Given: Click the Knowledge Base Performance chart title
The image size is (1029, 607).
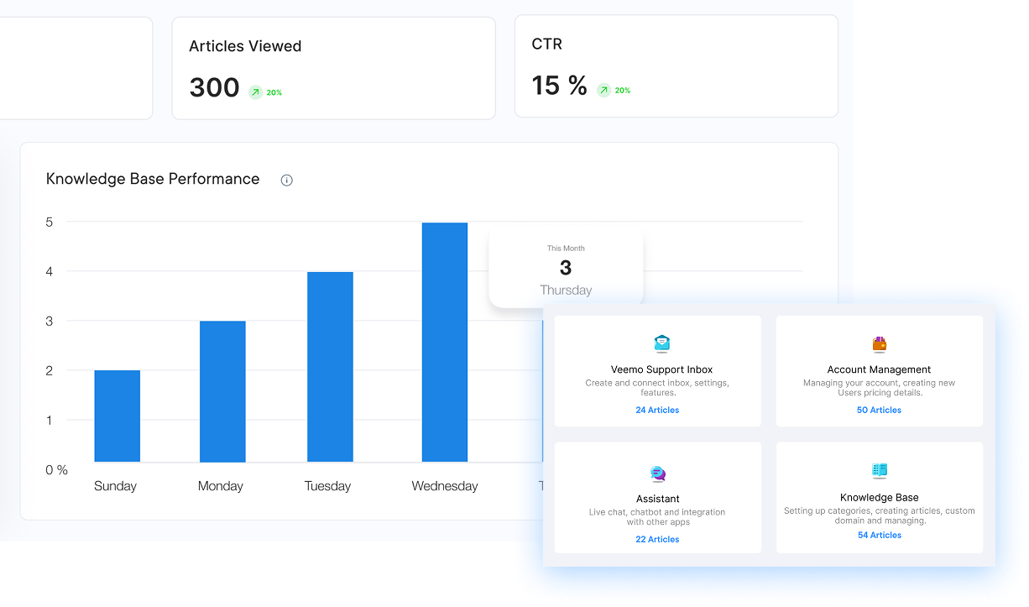Looking at the screenshot, I should point(153,179).
